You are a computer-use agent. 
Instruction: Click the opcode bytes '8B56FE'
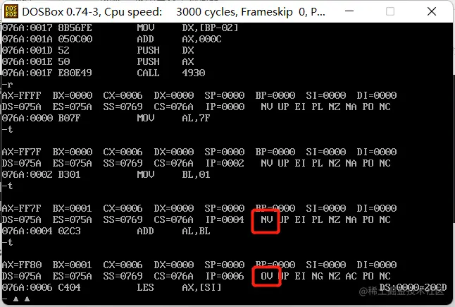(x=75, y=28)
